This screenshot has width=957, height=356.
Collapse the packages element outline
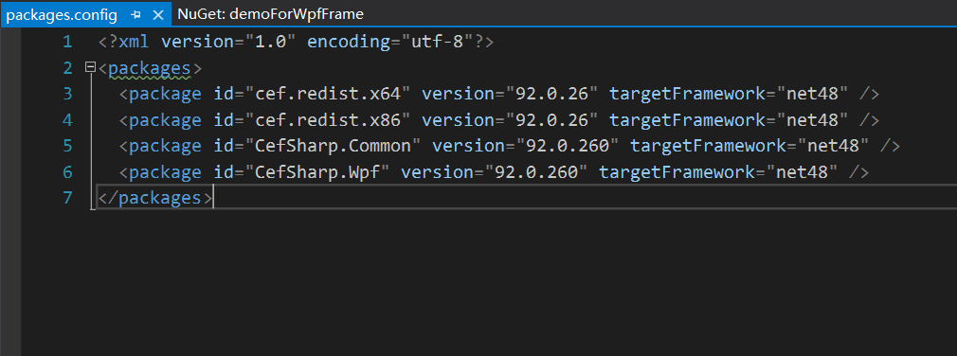point(90,67)
